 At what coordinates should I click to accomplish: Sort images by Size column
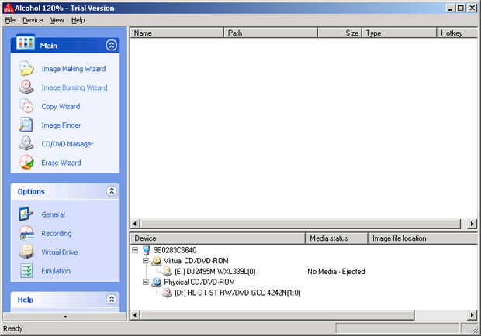pyautogui.click(x=340, y=33)
